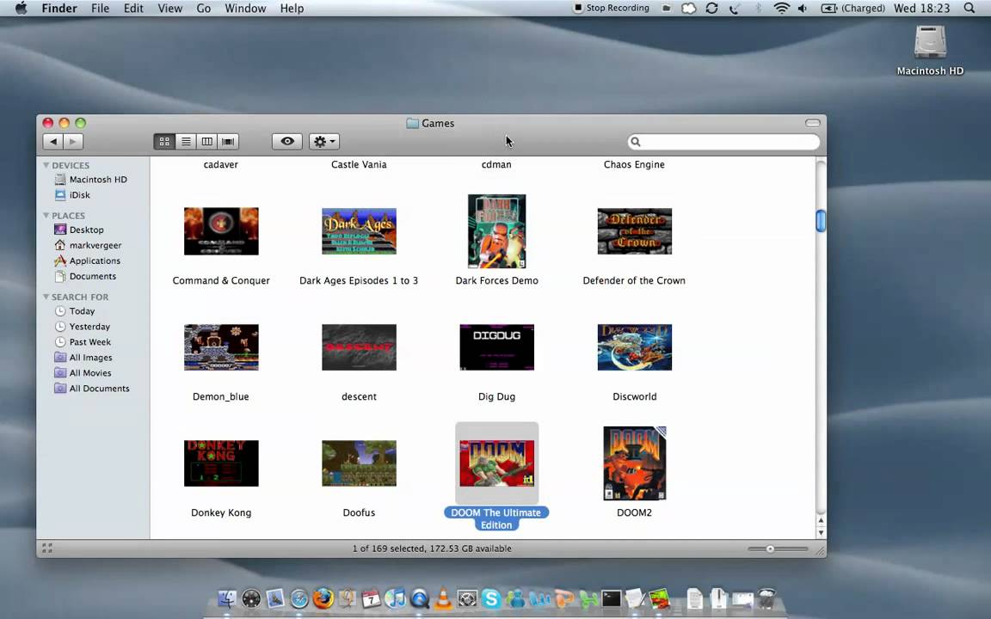
Task: Toggle Quick Look with the eye button
Action: pos(287,142)
